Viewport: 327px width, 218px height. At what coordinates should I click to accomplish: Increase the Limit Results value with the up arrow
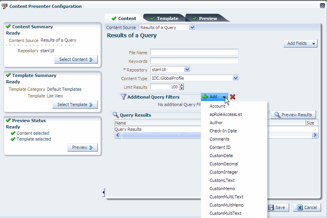pos(181,85)
